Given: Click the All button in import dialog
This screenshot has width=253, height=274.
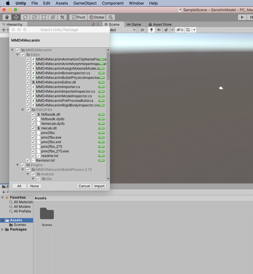Looking at the screenshot, I should point(19,186).
